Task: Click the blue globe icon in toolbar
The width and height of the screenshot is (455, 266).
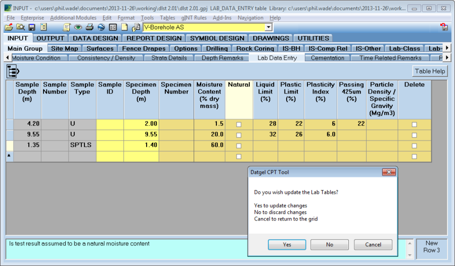Action: (101, 27)
